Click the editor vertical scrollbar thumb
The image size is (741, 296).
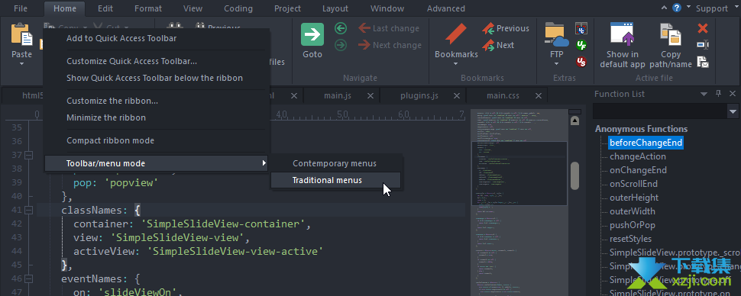coord(574,175)
